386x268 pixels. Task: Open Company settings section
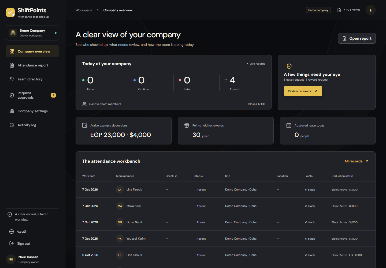(x=32, y=111)
